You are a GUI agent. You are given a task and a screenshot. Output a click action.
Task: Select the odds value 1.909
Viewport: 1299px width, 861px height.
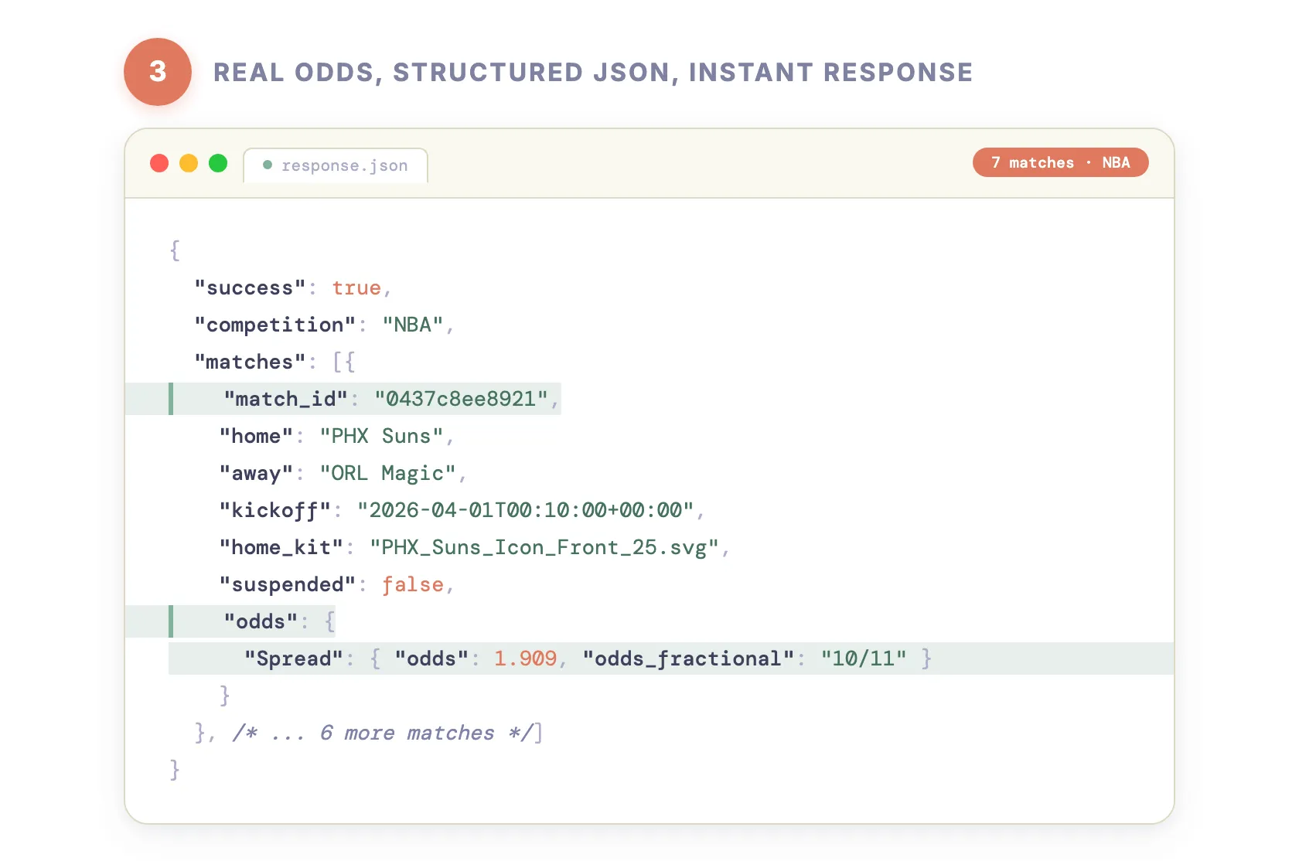click(525, 659)
